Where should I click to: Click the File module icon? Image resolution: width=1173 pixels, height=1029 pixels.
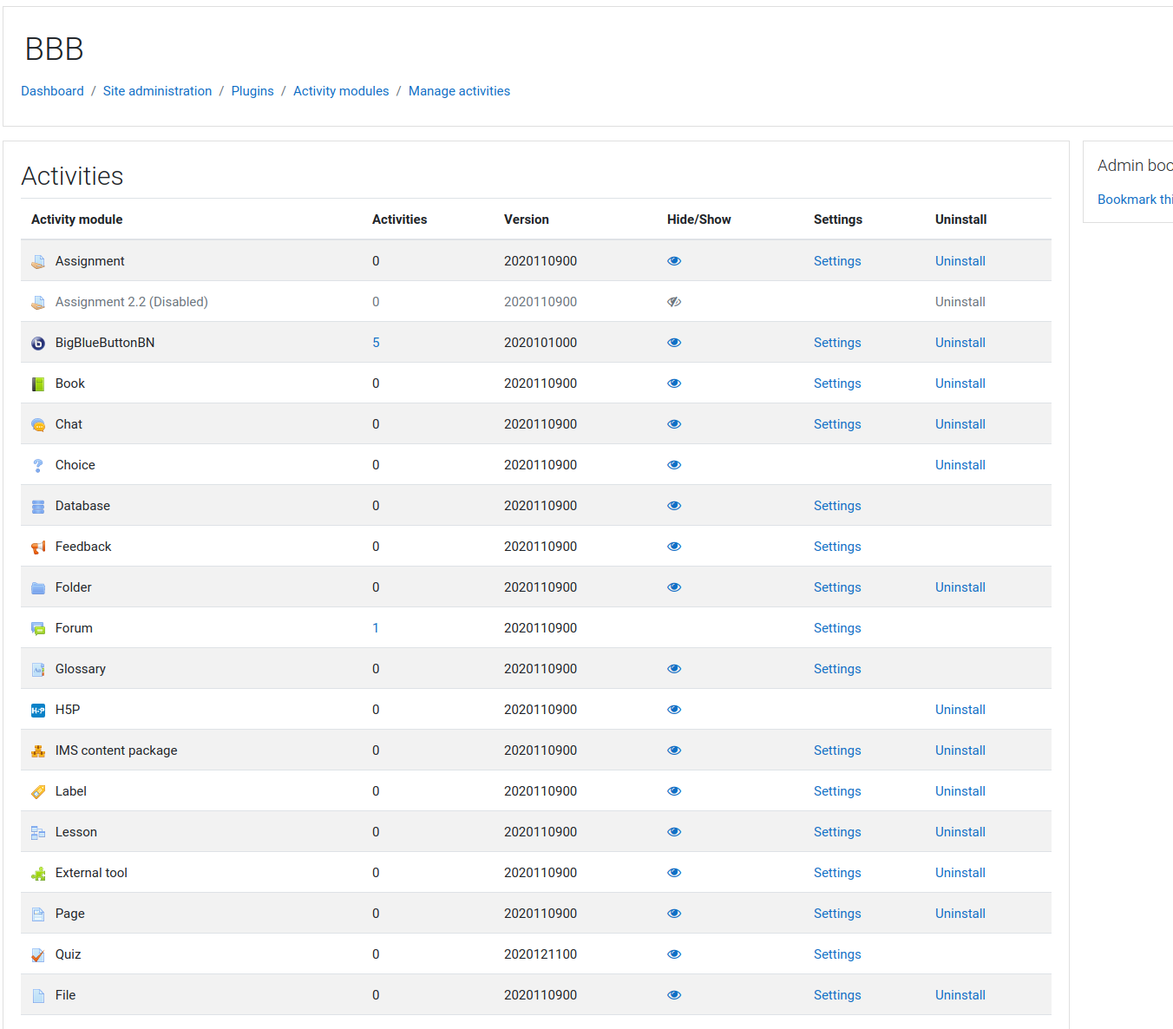38,995
